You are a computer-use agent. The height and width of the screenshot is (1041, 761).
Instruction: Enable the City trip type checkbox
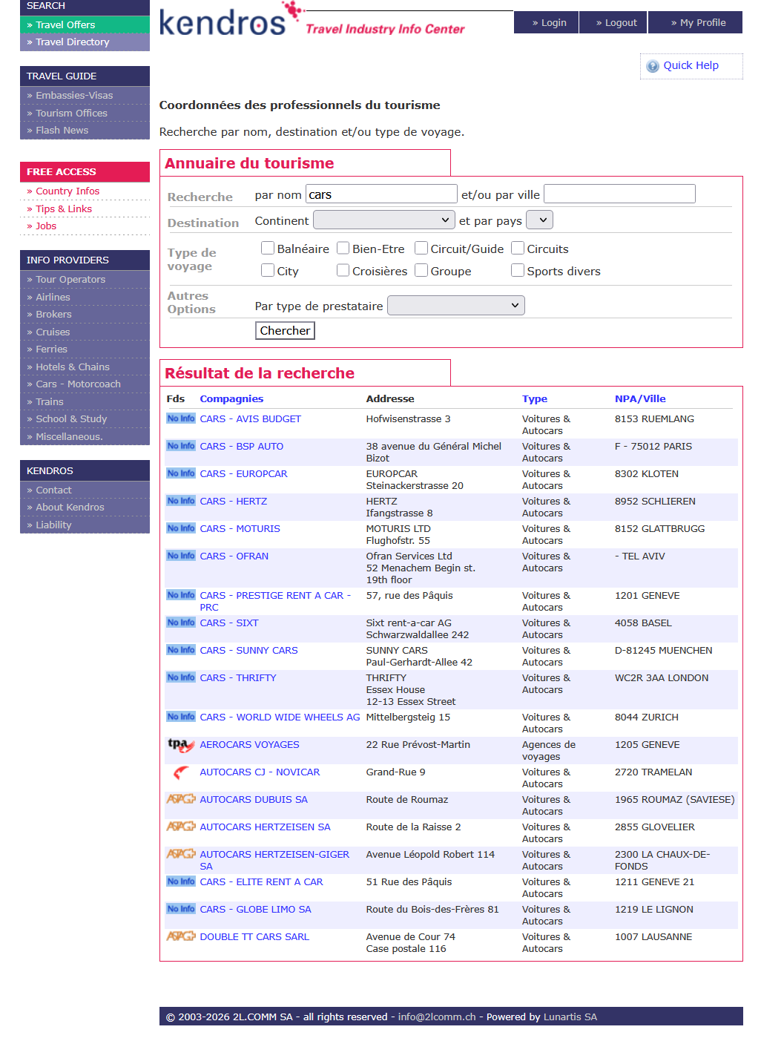pos(268,270)
